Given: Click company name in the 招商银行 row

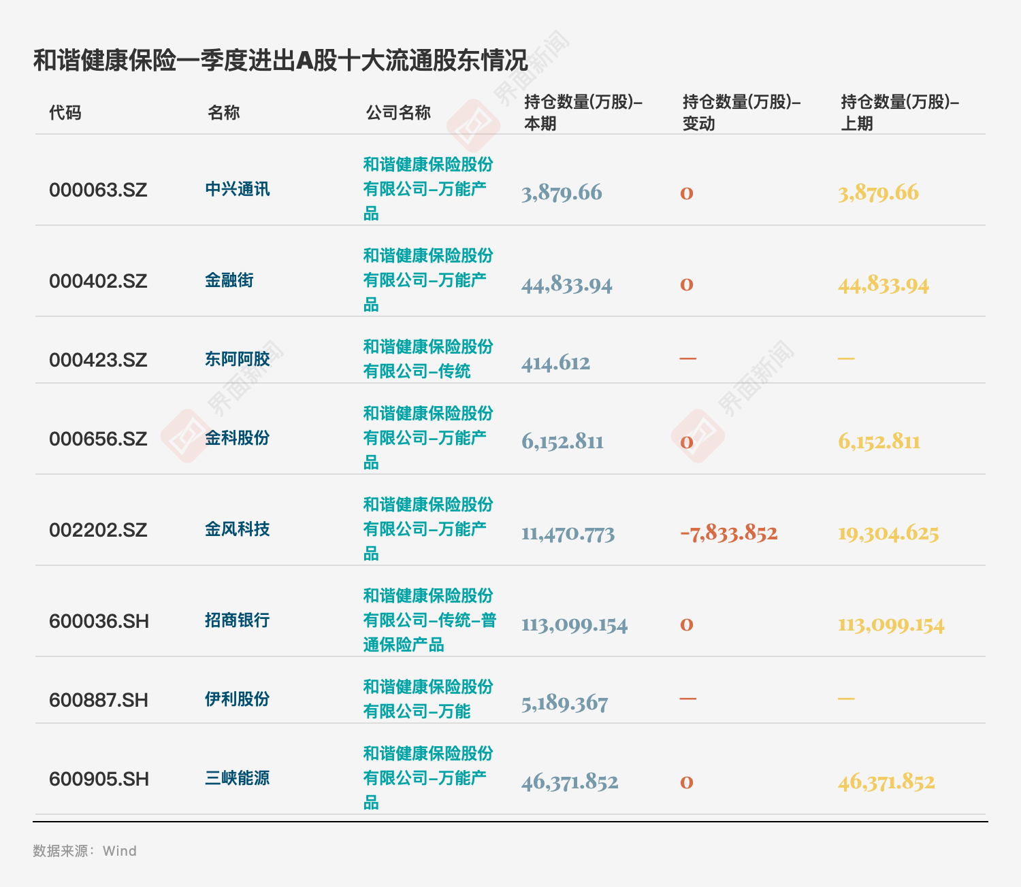Looking at the screenshot, I should tap(430, 620).
